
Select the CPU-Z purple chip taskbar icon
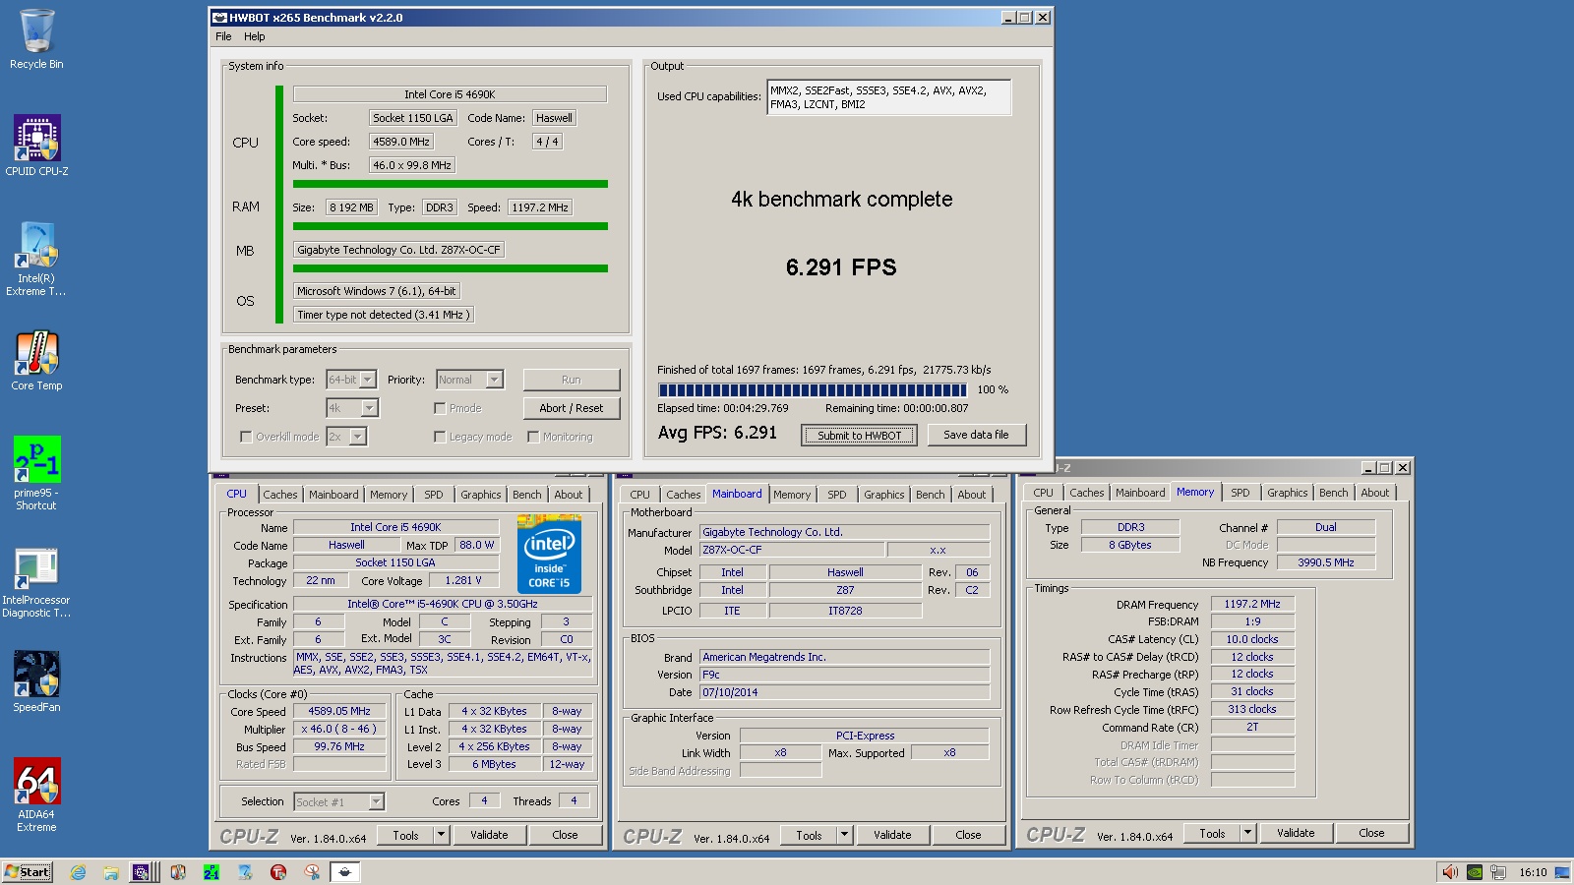pos(141,872)
